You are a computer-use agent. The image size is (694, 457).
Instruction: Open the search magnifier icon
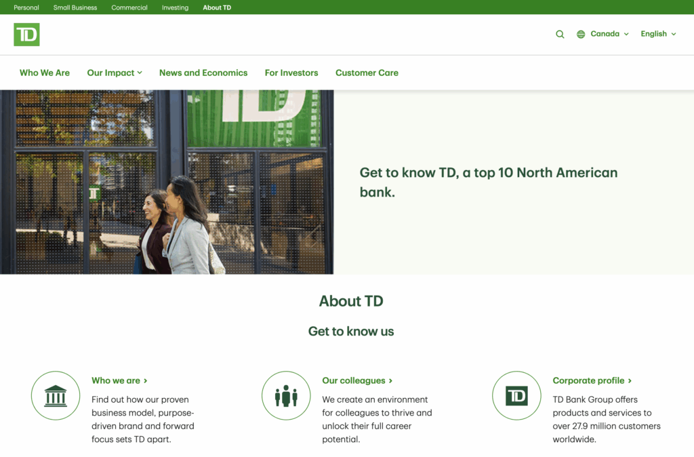point(560,34)
